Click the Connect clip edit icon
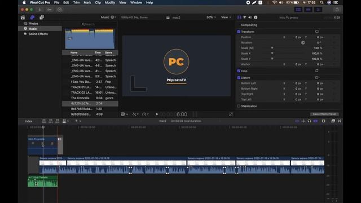 tap(44, 121)
